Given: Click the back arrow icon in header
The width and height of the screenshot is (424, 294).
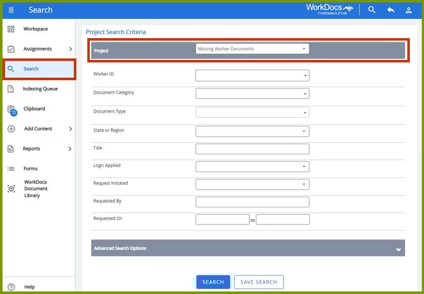Looking at the screenshot, I should (x=390, y=10).
